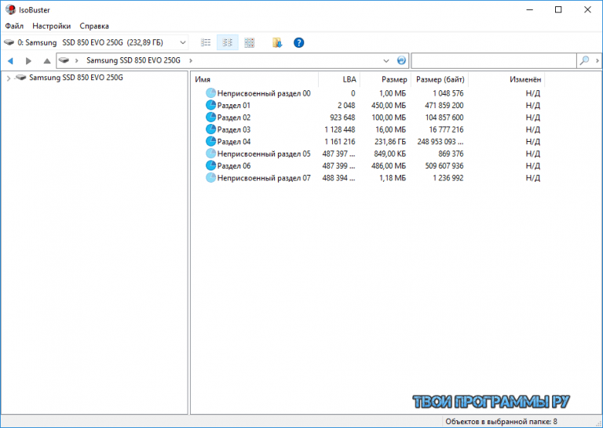Screen dimensions: 603x428
Task: Open the address bar history dropdown
Action: [386, 60]
